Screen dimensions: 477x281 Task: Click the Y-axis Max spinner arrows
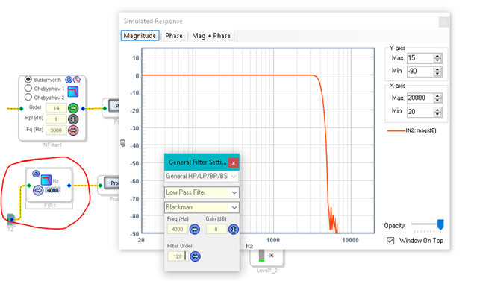coord(437,58)
